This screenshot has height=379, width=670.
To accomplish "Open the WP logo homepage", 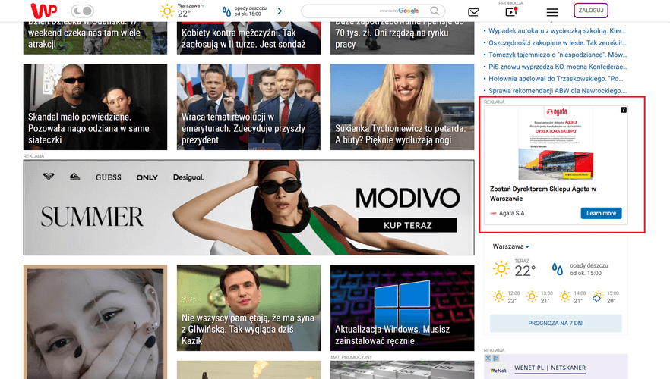I will tap(43, 11).
